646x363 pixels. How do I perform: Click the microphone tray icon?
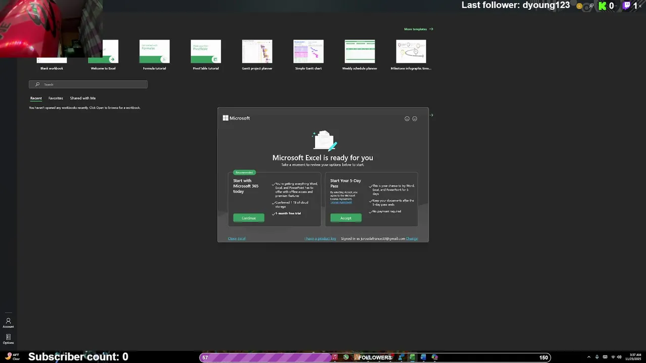point(597,357)
